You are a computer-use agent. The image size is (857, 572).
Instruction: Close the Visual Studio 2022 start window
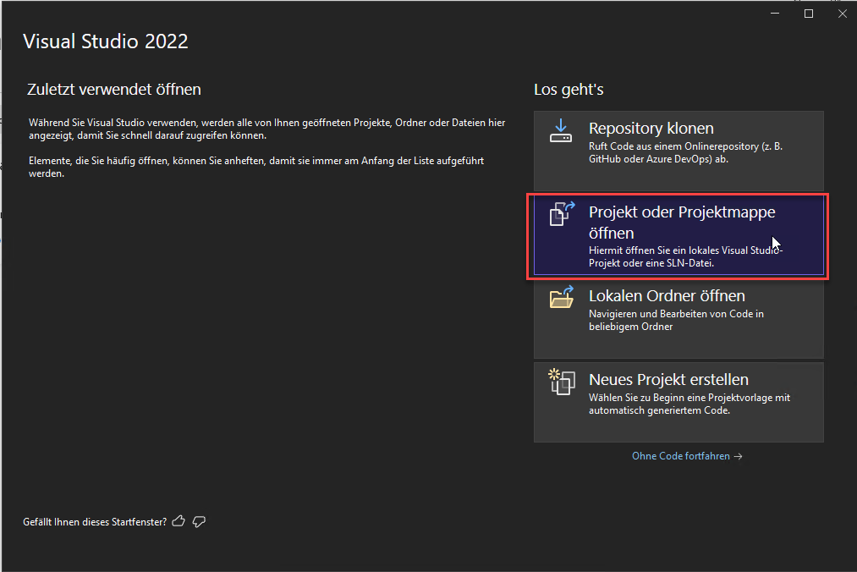pos(843,14)
